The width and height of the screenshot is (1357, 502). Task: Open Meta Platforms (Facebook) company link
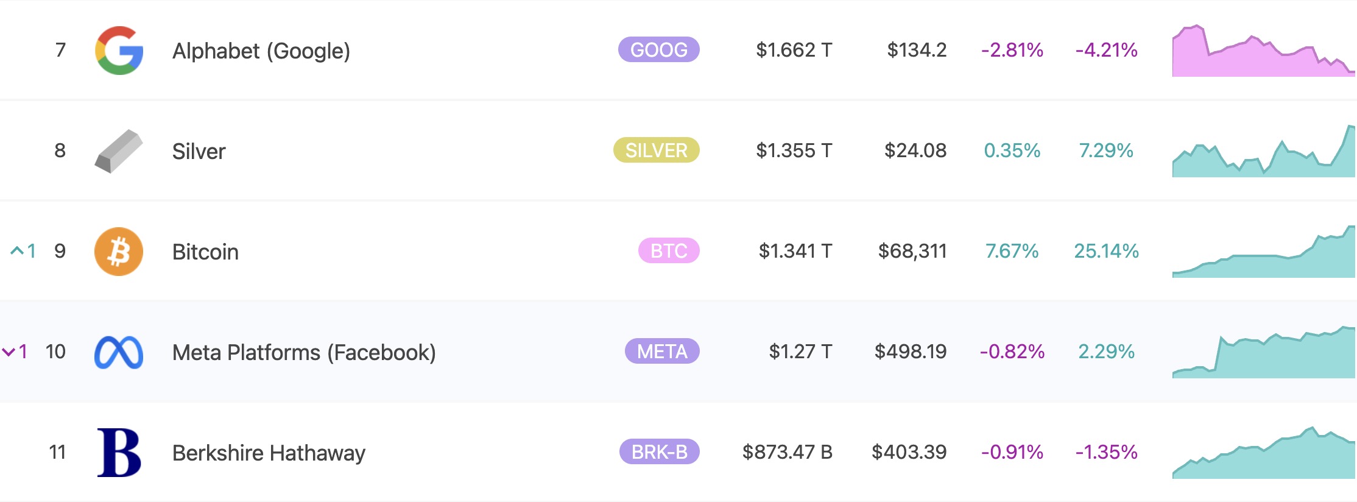[304, 352]
